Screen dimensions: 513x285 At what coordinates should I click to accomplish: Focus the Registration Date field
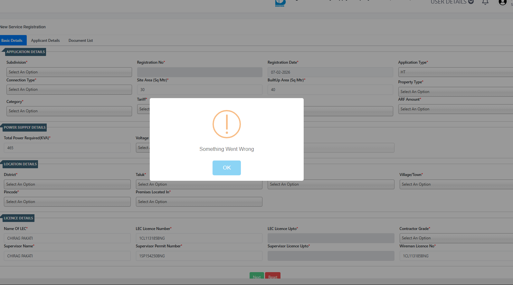(330, 72)
